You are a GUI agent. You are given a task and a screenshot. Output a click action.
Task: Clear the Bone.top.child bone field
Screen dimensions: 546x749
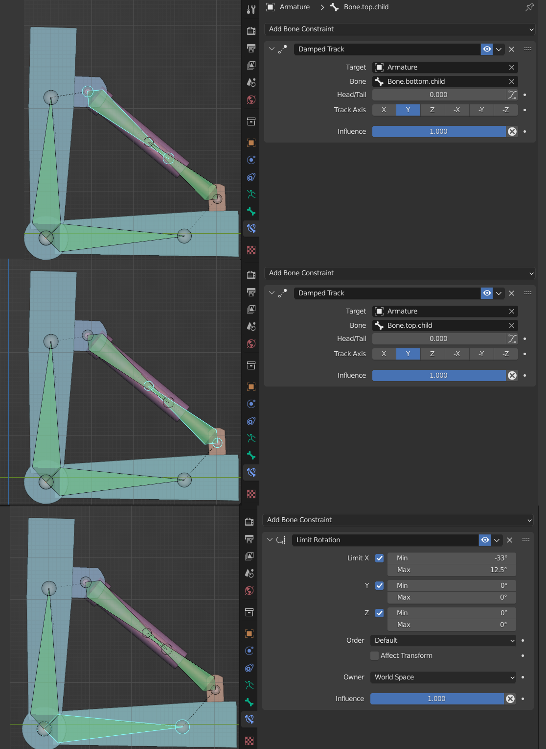(512, 325)
